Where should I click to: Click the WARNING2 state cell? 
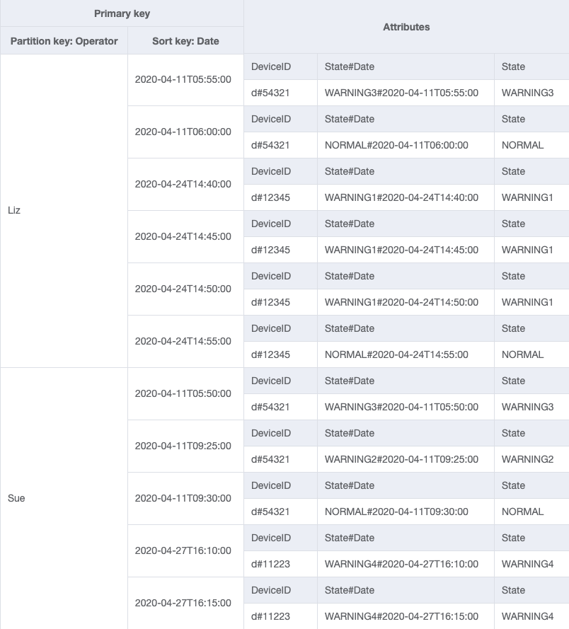click(527, 459)
